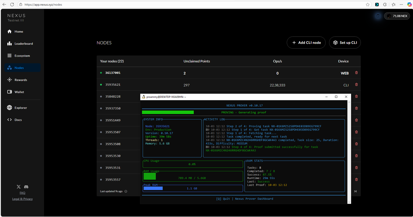The width and height of the screenshot is (413, 217).
Task: Open the browser favorites list icon
Action: click(x=393, y=4)
